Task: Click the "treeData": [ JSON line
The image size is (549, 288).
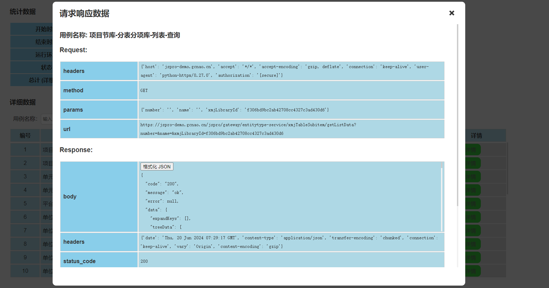Action: pyautogui.click(x=166, y=227)
